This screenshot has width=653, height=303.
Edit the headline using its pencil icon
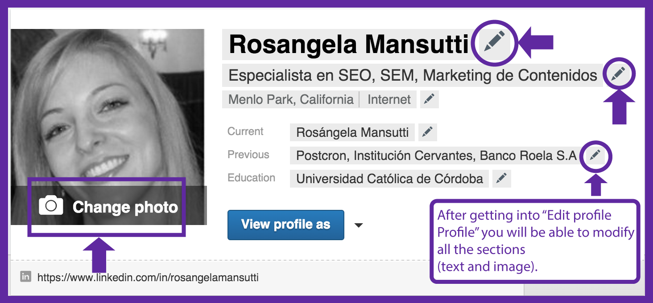click(619, 74)
